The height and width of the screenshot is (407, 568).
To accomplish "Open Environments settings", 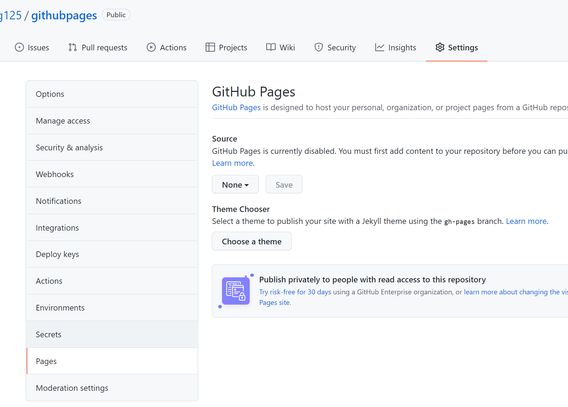I will coord(112,308).
